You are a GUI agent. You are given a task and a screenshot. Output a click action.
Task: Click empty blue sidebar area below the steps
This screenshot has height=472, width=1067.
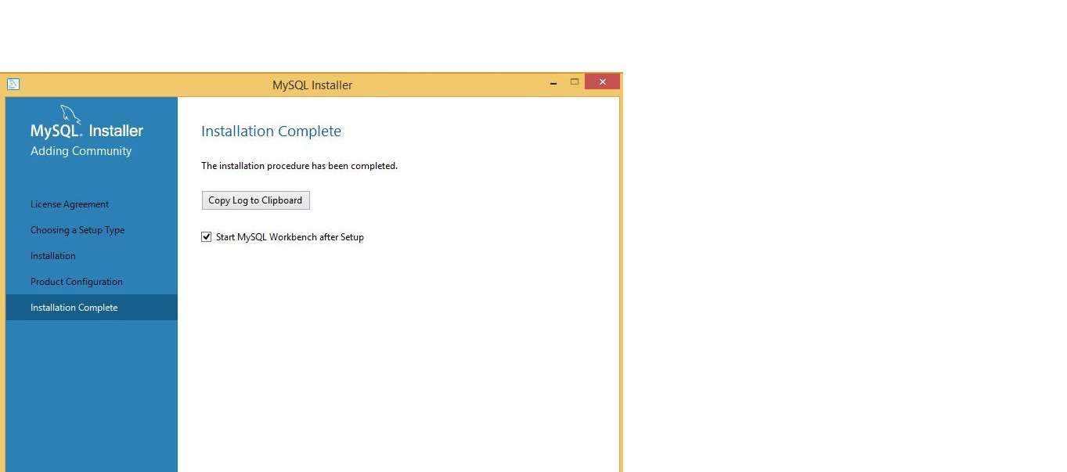[x=92, y=391]
